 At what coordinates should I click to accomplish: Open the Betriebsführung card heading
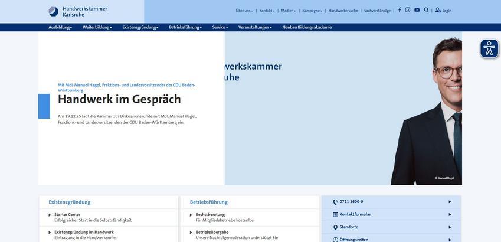pos(209,202)
